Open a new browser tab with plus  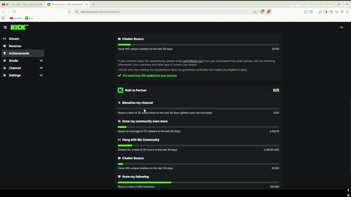tap(93, 4)
